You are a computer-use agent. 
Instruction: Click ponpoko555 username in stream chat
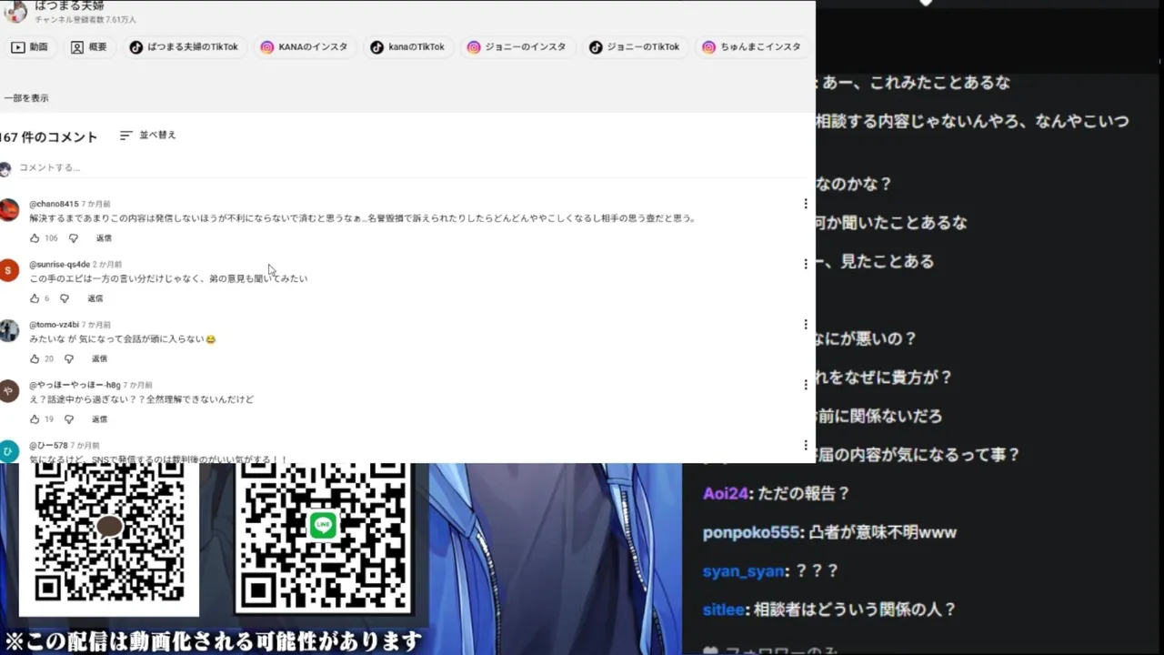point(751,533)
